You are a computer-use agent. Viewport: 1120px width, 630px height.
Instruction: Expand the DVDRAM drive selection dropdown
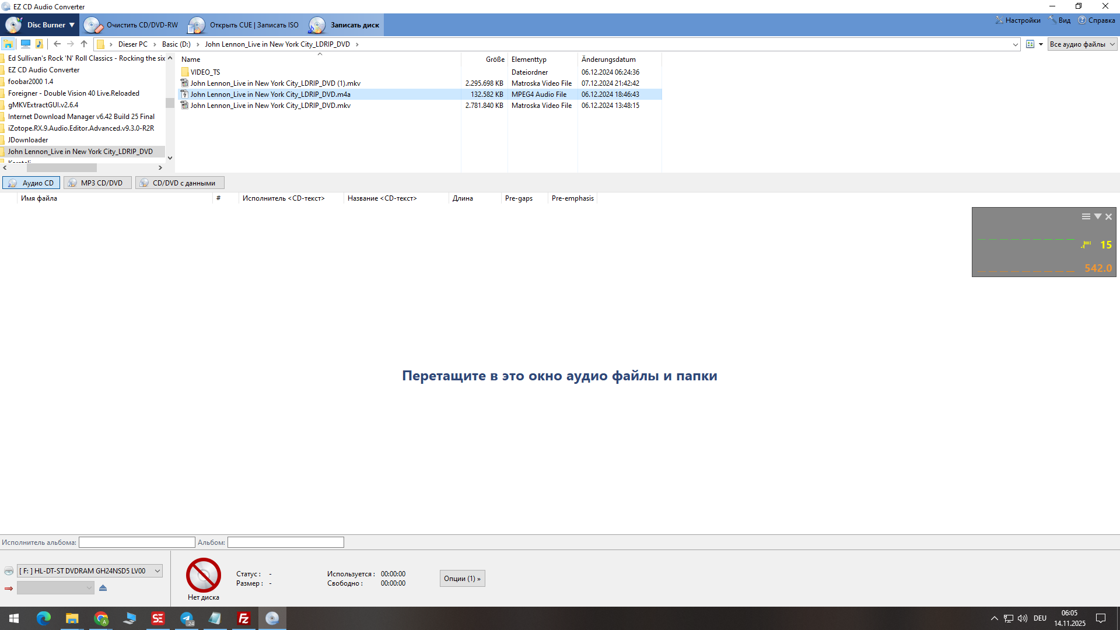click(x=157, y=571)
